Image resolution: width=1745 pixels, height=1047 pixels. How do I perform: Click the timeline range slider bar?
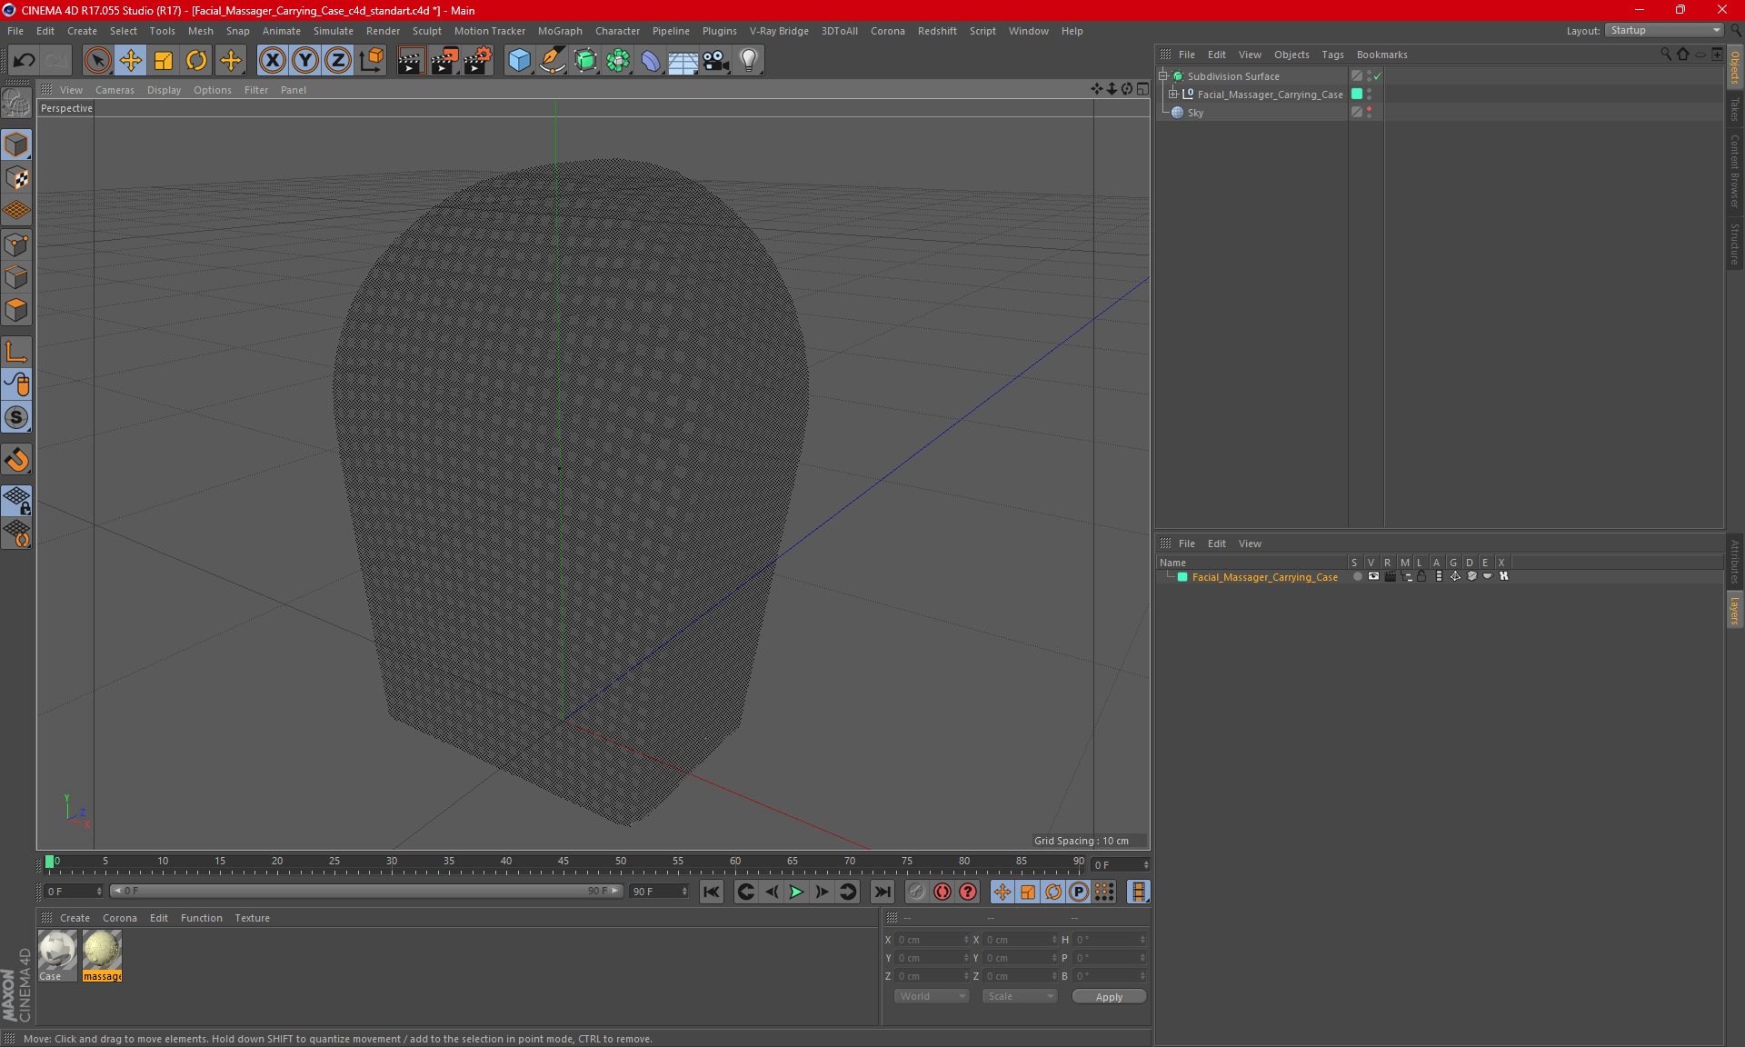pos(367,892)
